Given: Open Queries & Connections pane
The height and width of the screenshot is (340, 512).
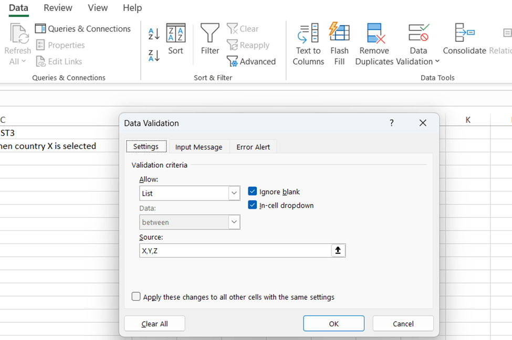Looking at the screenshot, I should 82,29.
